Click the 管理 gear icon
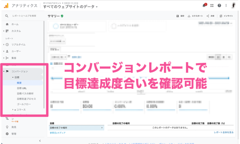Screen dimensions: 240x144 point(7,134)
